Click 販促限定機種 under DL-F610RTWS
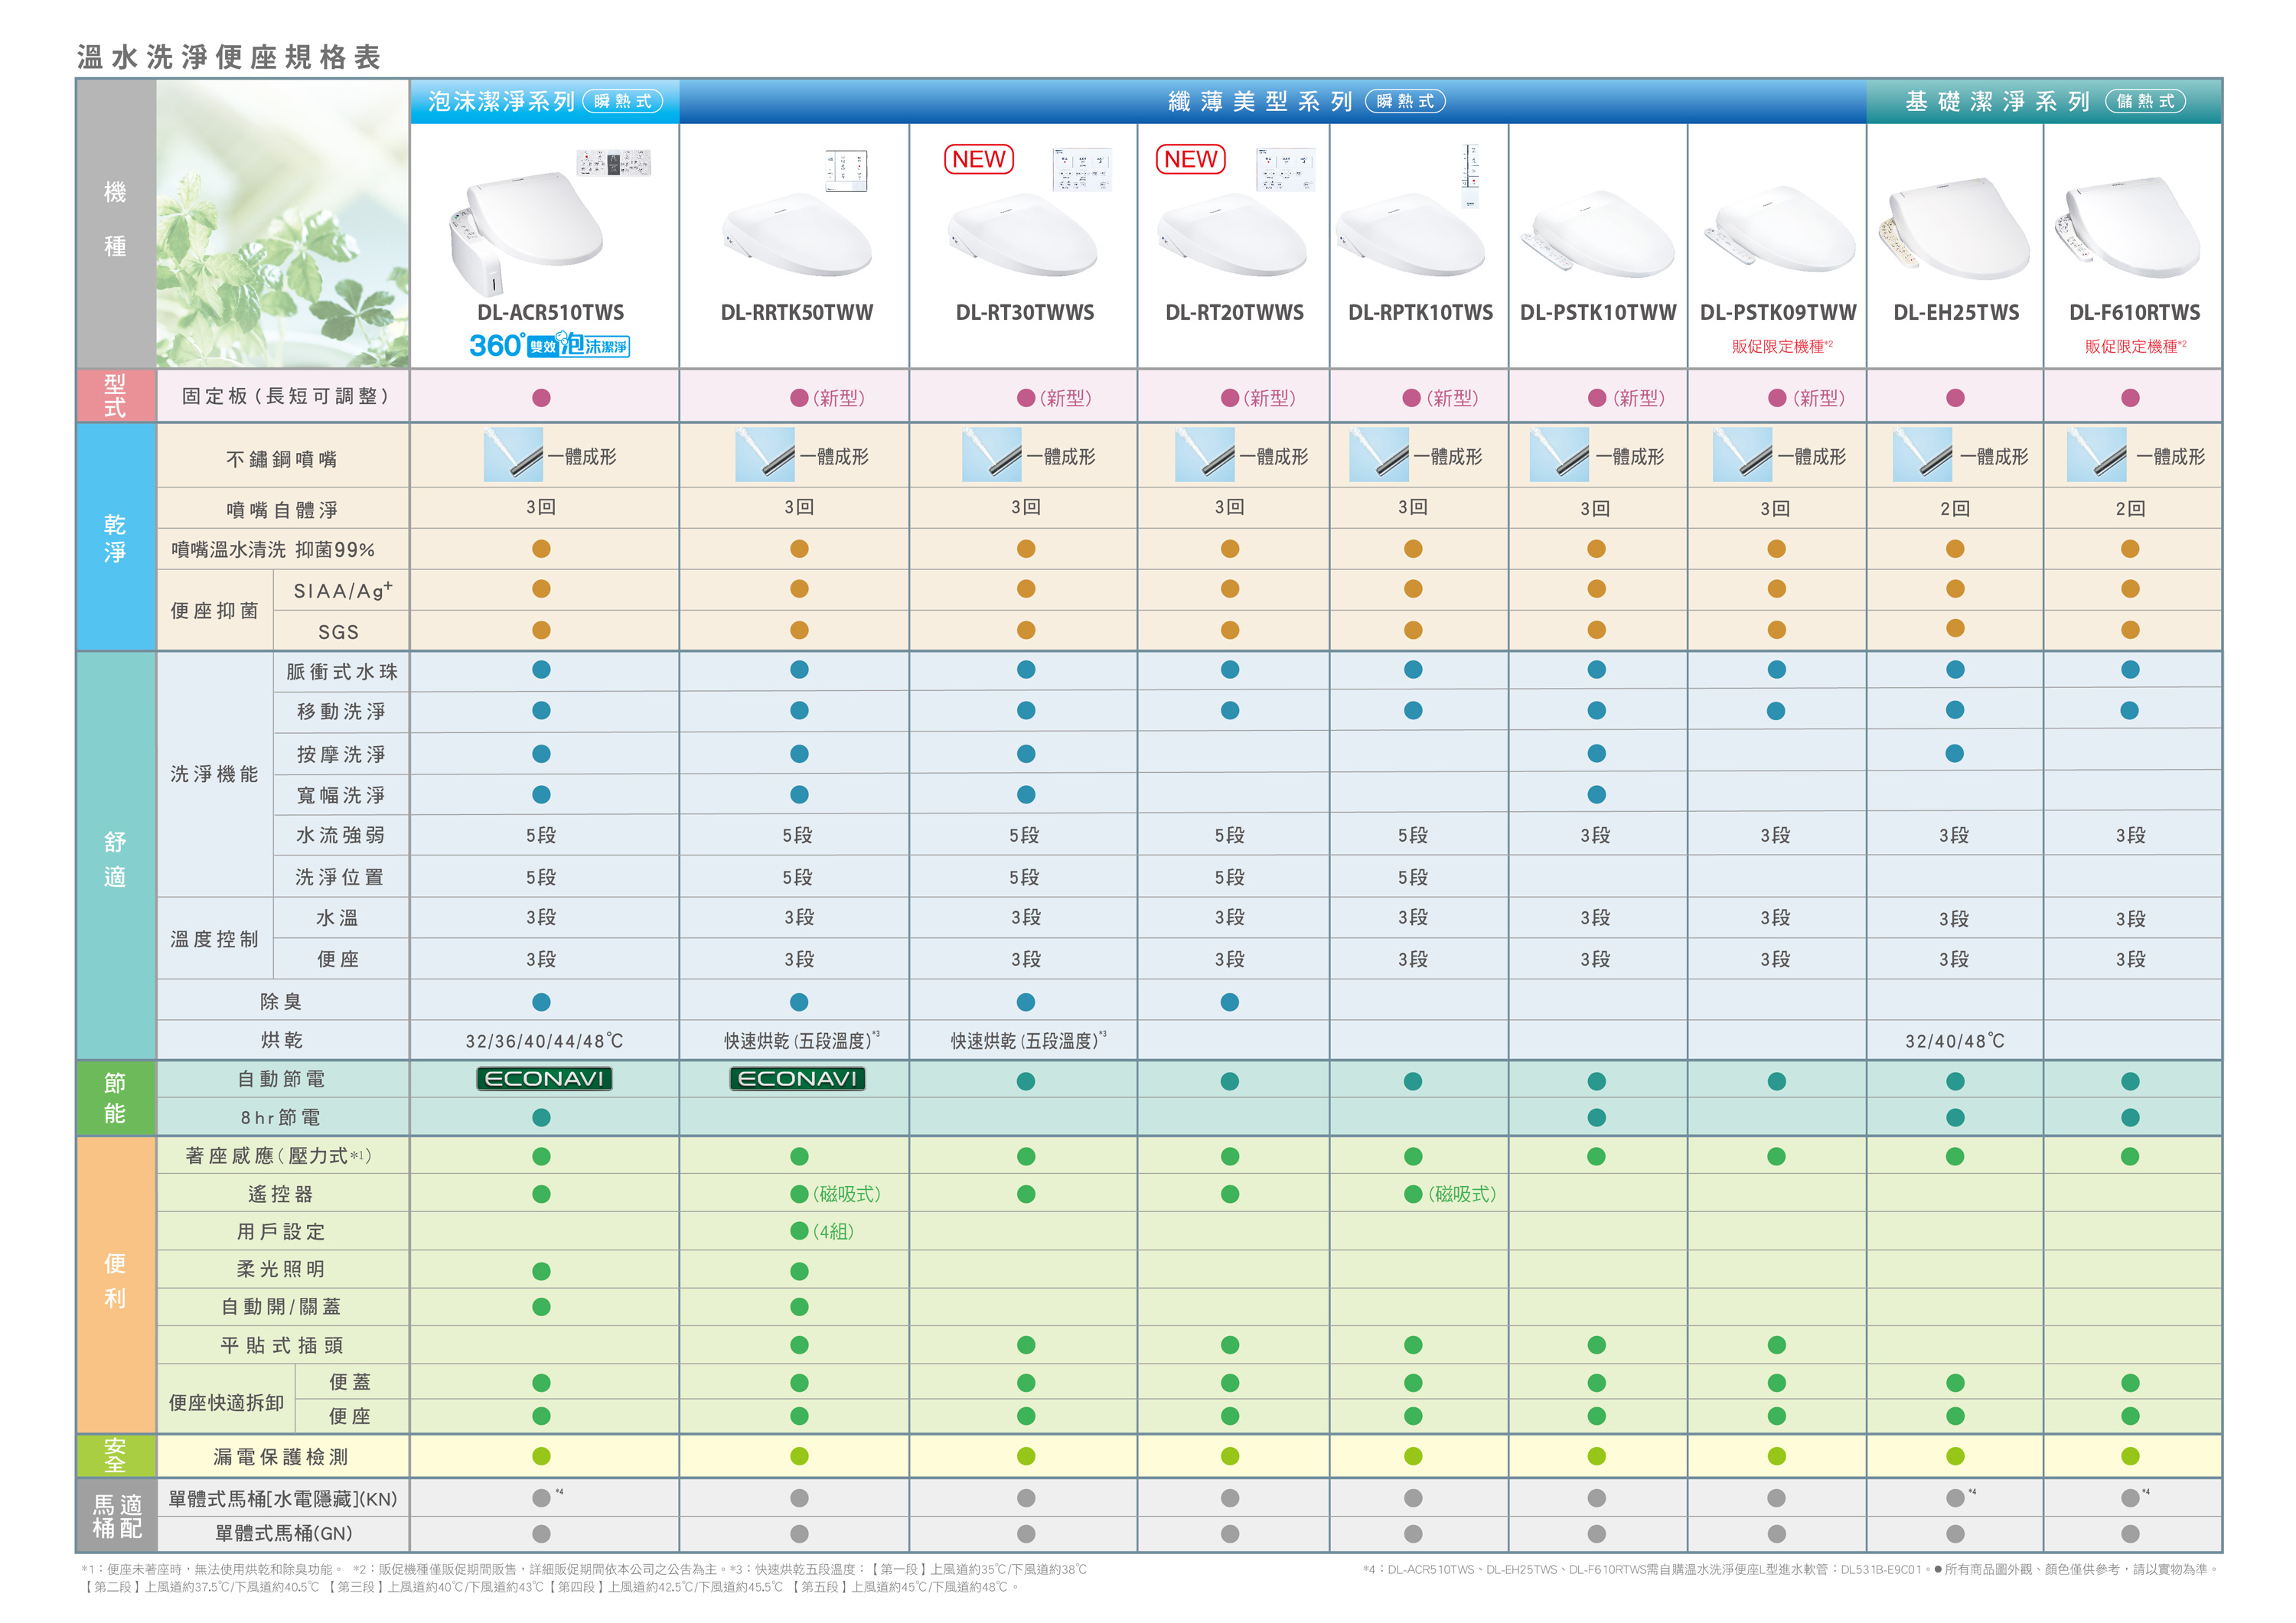This screenshot has width=2296, height=1623. pyautogui.click(x=2135, y=346)
